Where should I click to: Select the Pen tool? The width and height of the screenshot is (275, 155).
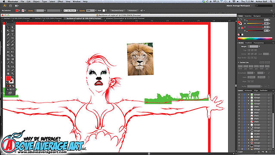[x=8, y=34]
